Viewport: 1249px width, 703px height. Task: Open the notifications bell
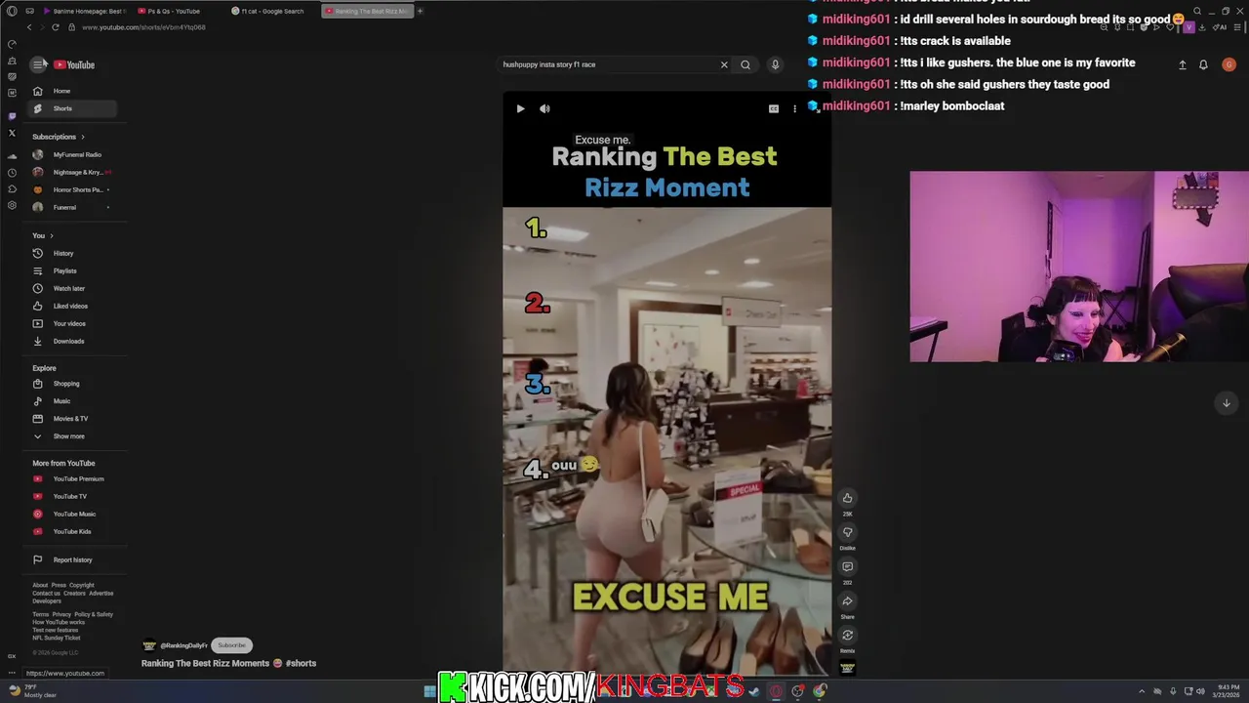pyautogui.click(x=1203, y=64)
